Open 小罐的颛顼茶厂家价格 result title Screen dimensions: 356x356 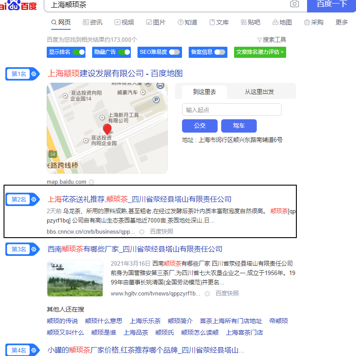[146, 350]
